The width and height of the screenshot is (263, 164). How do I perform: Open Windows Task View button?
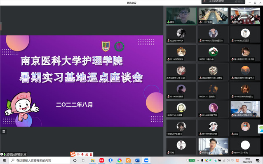83,160
